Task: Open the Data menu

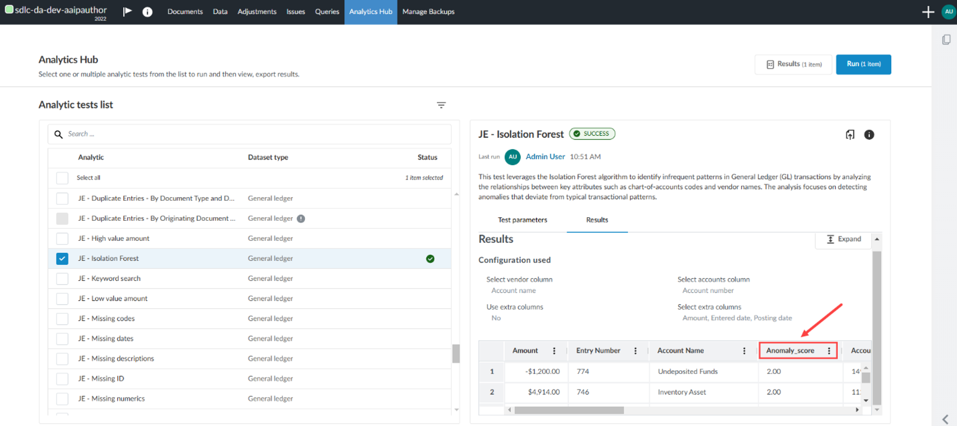Action: (220, 12)
